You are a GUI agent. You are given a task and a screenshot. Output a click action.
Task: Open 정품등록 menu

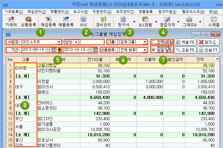click(x=146, y=12)
